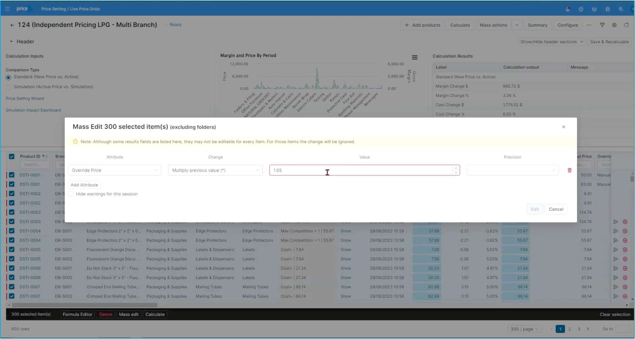
Task: Open the Attribute Override Price dropdown
Action: pos(115,170)
